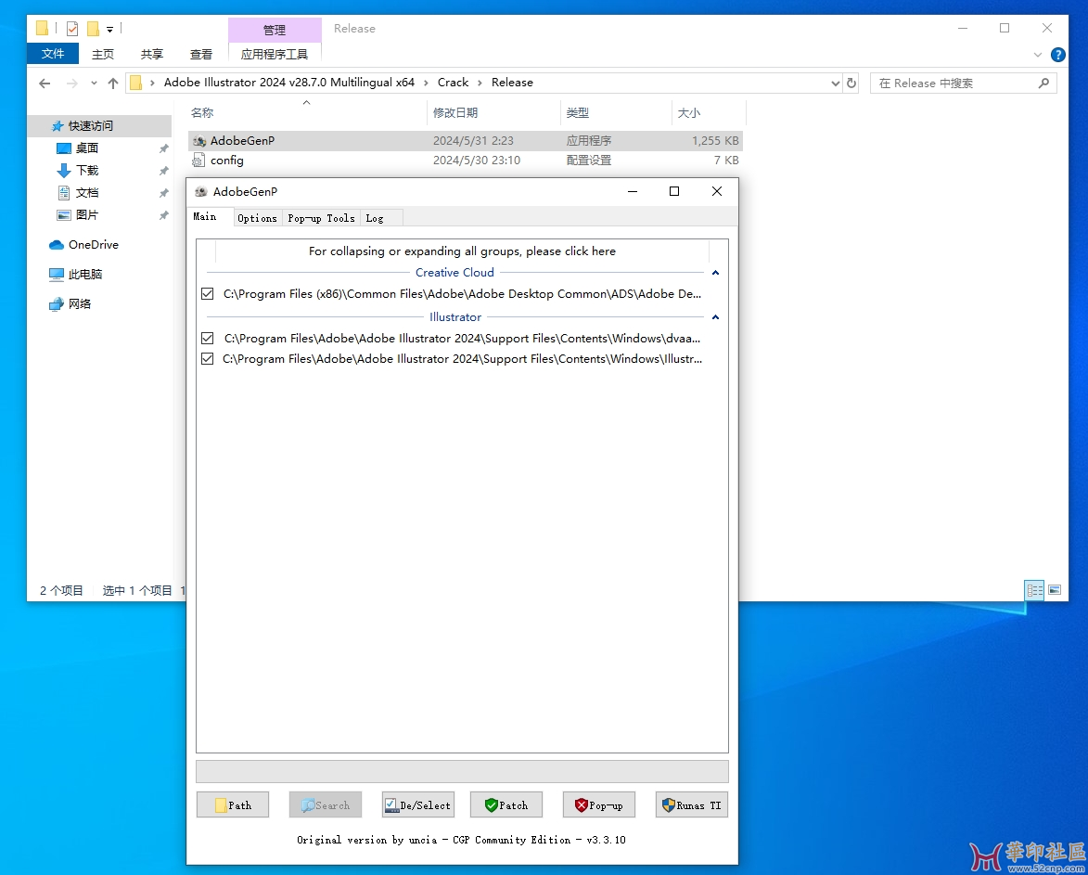Click the quick access properties checkmark icon

(72, 29)
